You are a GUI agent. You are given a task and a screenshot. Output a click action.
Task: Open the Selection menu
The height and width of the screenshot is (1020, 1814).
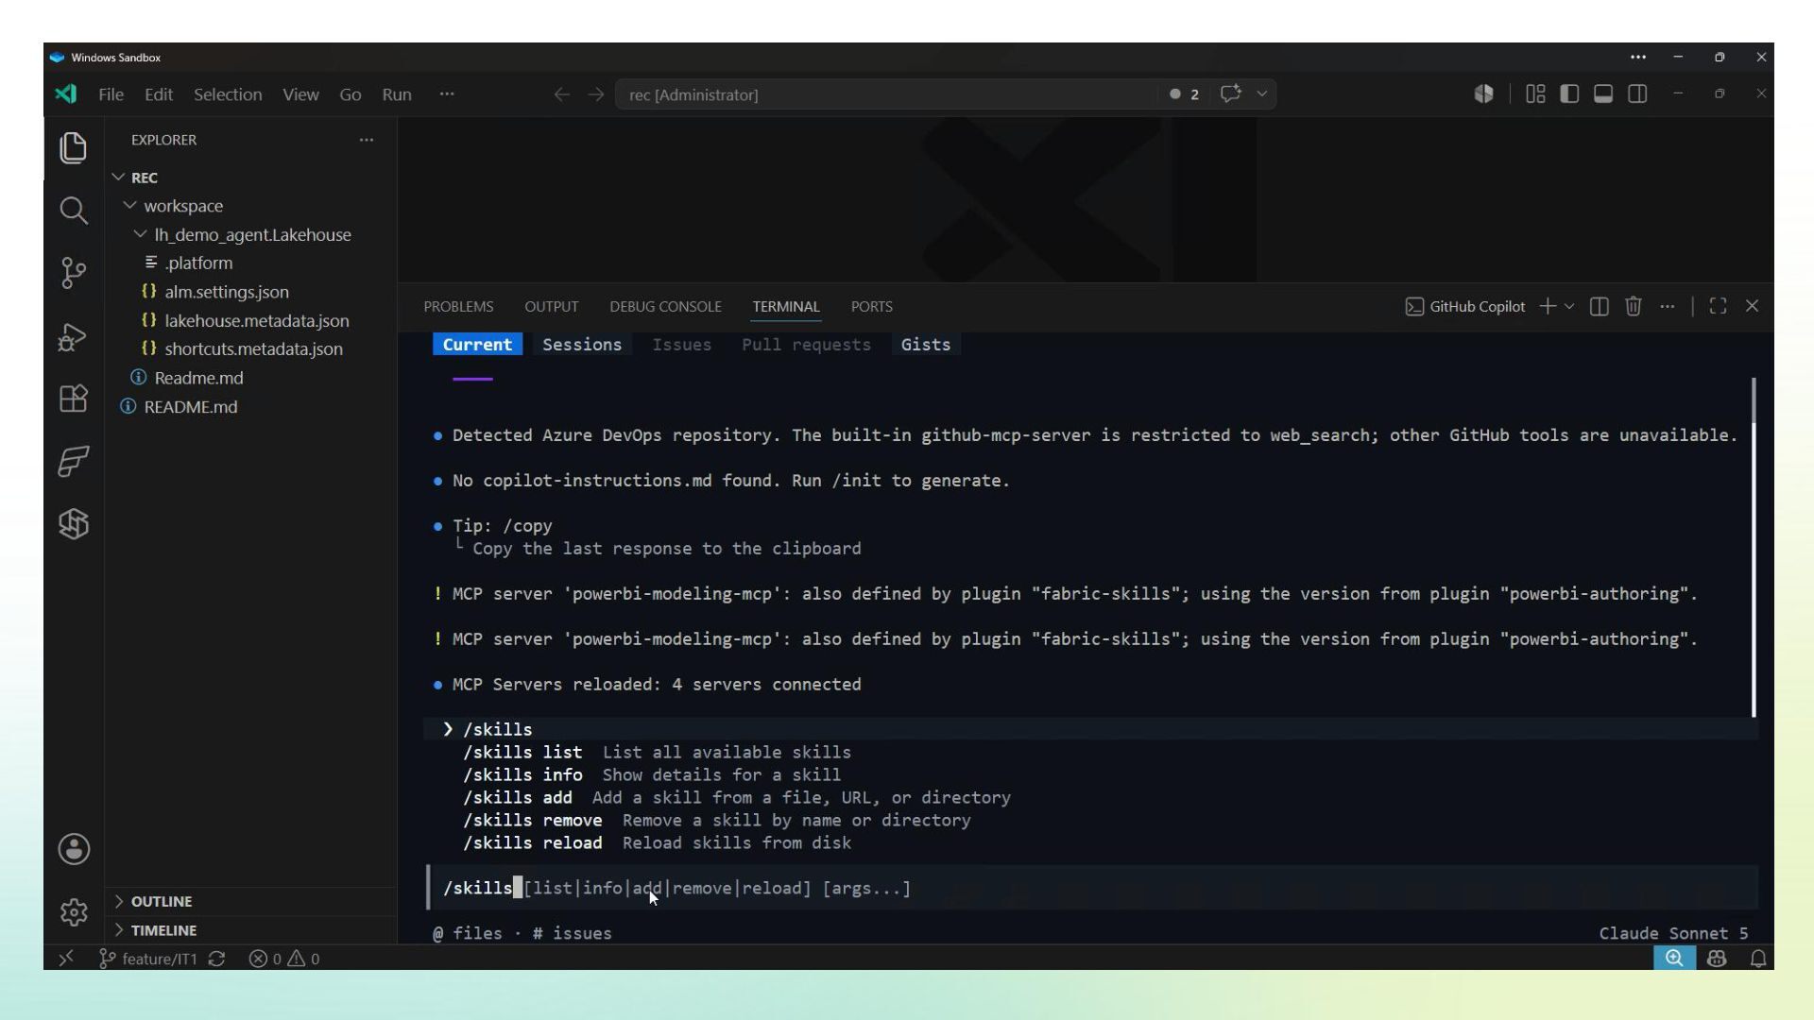(x=228, y=94)
